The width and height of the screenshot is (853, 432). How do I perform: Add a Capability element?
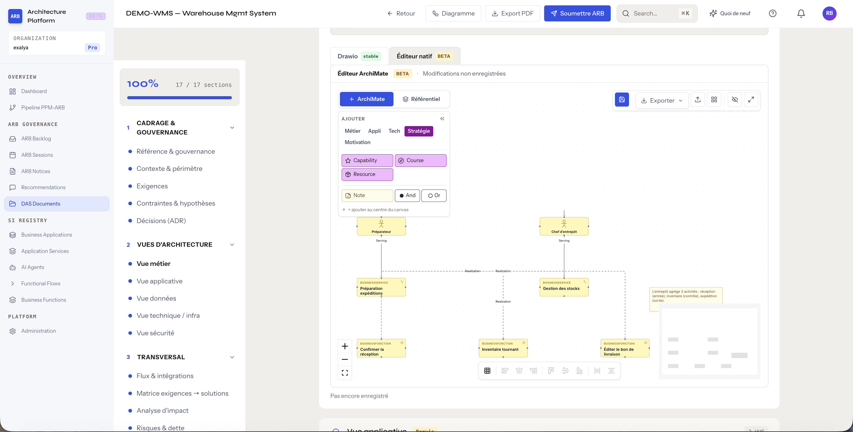[x=367, y=160]
